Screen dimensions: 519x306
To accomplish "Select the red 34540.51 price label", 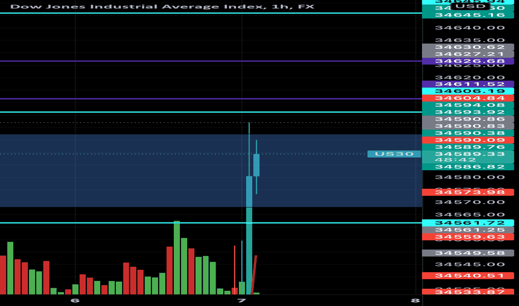I will tap(468, 275).
